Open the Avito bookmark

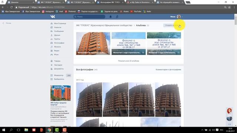coord(147,11)
